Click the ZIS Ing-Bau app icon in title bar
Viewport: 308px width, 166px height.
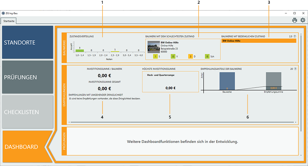(x=3, y=13)
